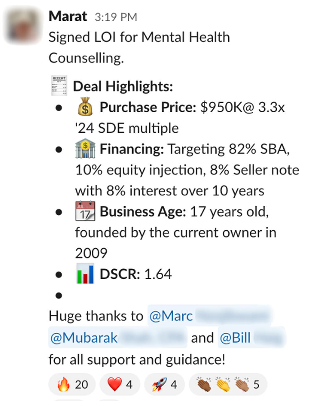Click the bank emoji next to Financing

click(x=85, y=149)
